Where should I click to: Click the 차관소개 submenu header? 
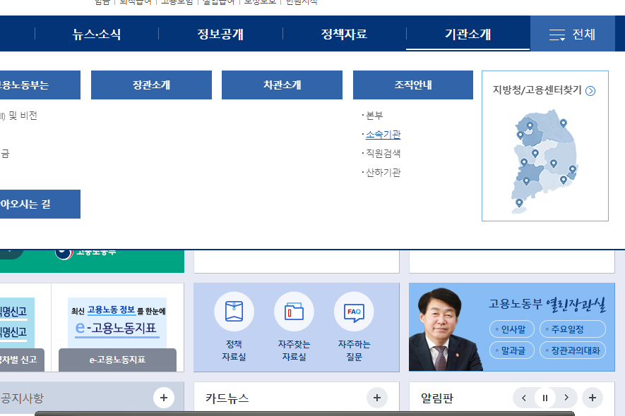282,85
